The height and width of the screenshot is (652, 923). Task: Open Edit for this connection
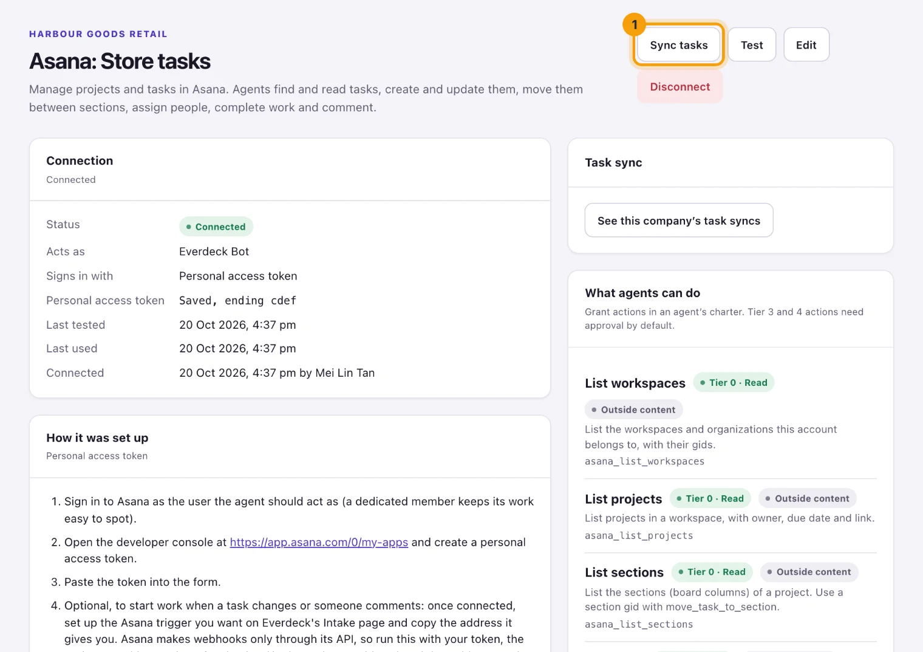[x=806, y=45]
